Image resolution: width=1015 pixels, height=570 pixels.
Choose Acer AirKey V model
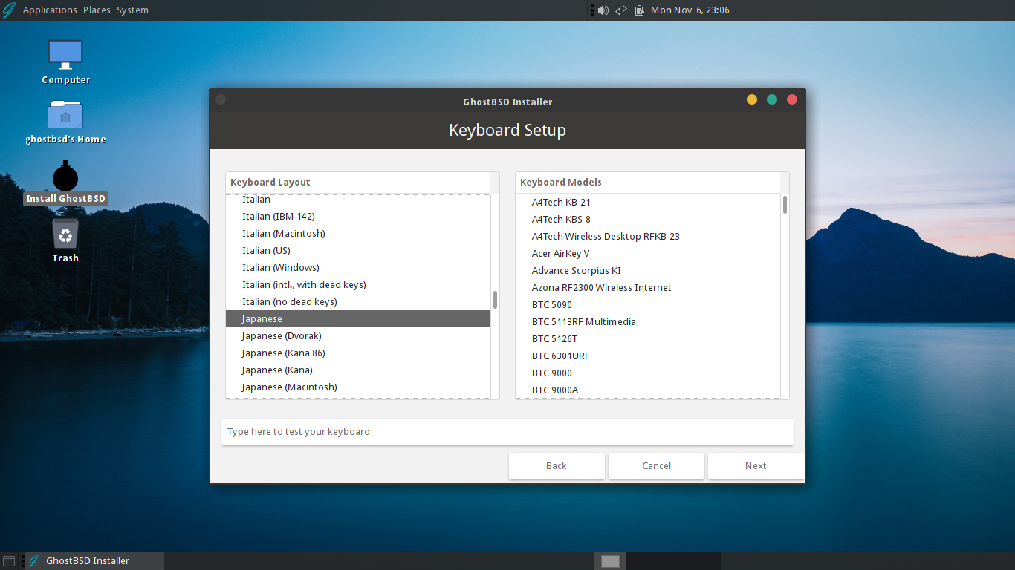(648, 254)
